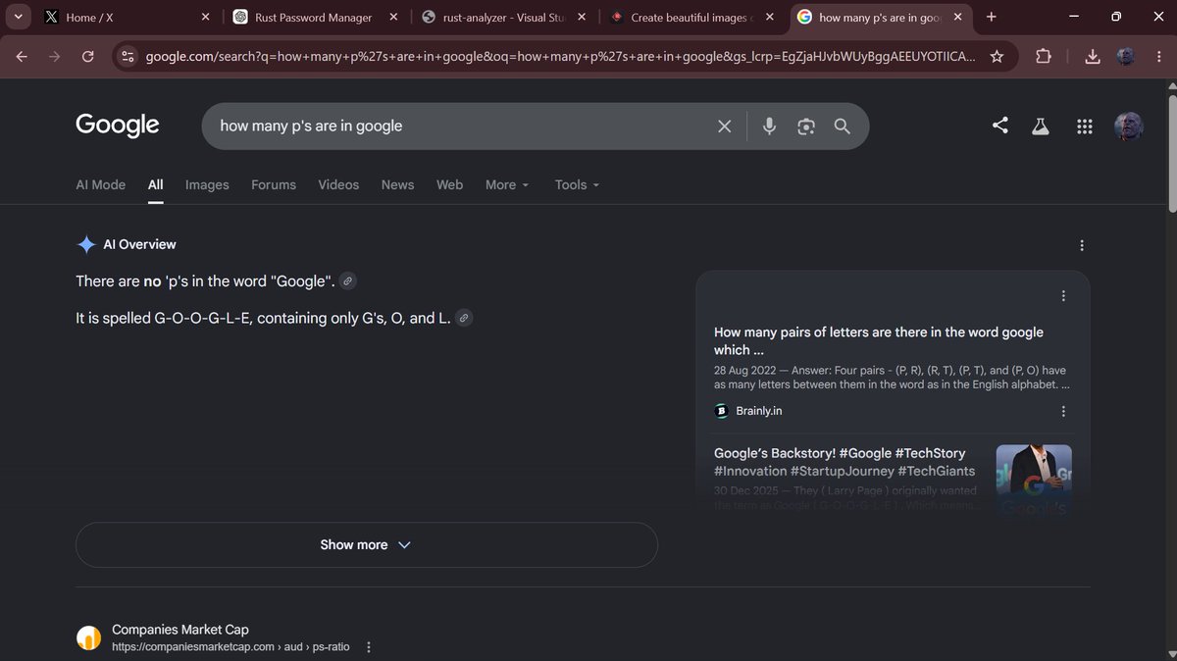Screen dimensions: 1177x661
Task: Switch to rust-analyzer Visual Studio tab
Action: point(503,17)
